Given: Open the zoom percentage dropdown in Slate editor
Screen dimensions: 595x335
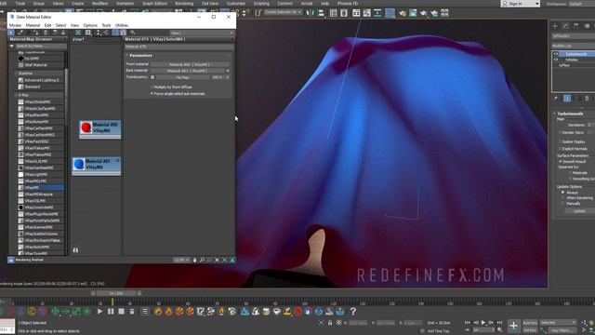Looking at the screenshot, I should click(x=181, y=260).
